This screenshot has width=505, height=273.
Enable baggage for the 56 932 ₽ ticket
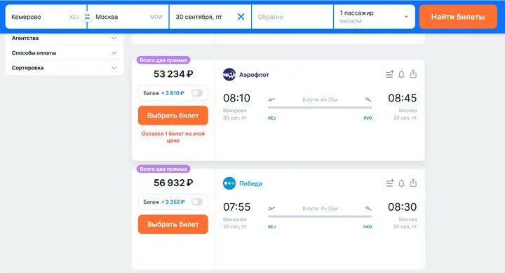[197, 202]
